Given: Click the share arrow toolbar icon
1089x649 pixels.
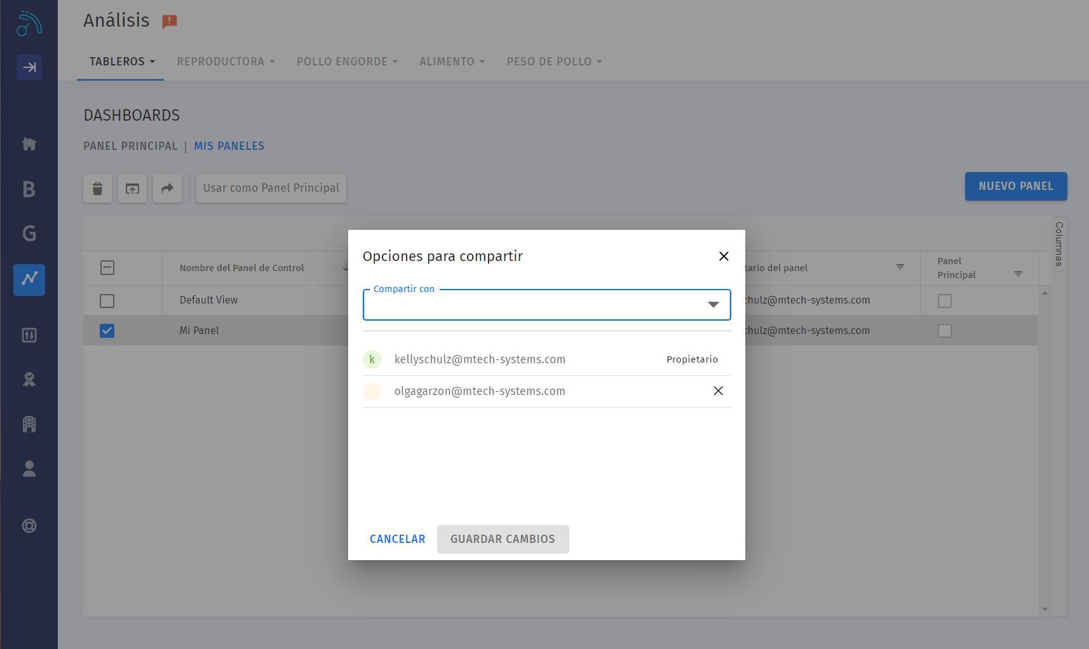Looking at the screenshot, I should 167,189.
